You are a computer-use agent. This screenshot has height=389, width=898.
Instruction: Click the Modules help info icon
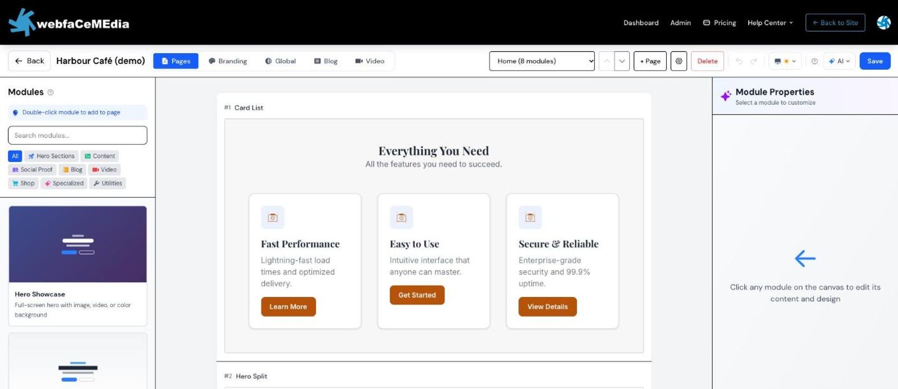tap(51, 92)
